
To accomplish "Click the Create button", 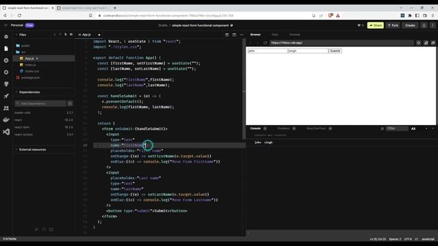I will [x=410, y=25].
